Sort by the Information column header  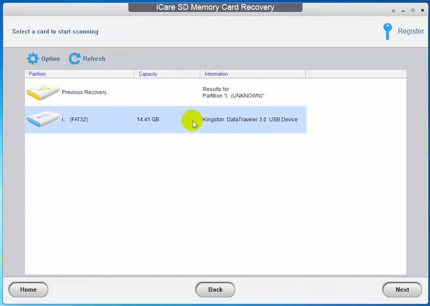point(253,74)
